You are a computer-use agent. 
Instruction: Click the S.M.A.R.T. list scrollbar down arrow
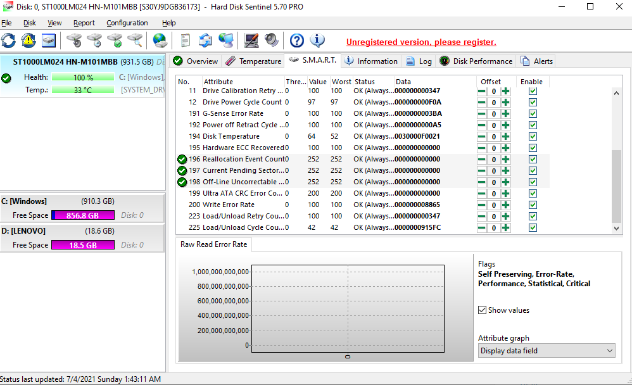(x=616, y=228)
